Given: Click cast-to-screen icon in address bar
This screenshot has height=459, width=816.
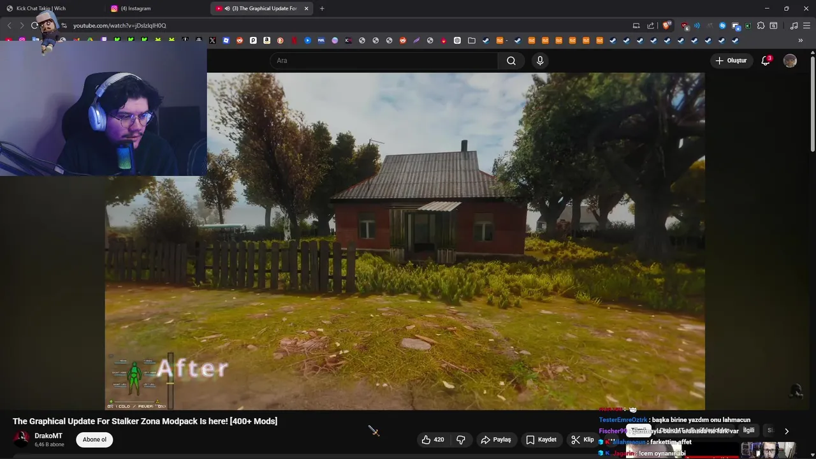Looking at the screenshot, I should [x=636, y=25].
